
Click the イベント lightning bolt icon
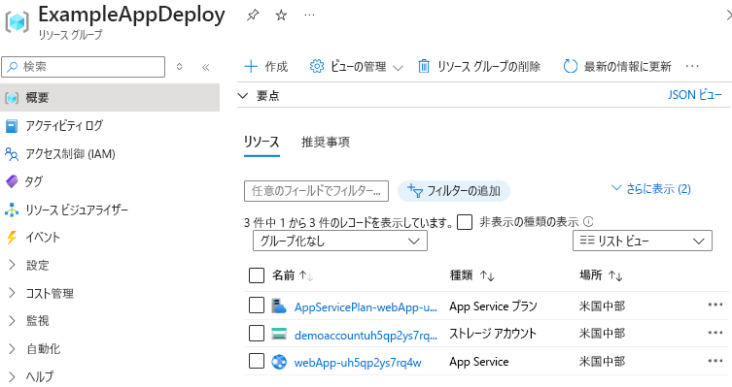[12, 237]
